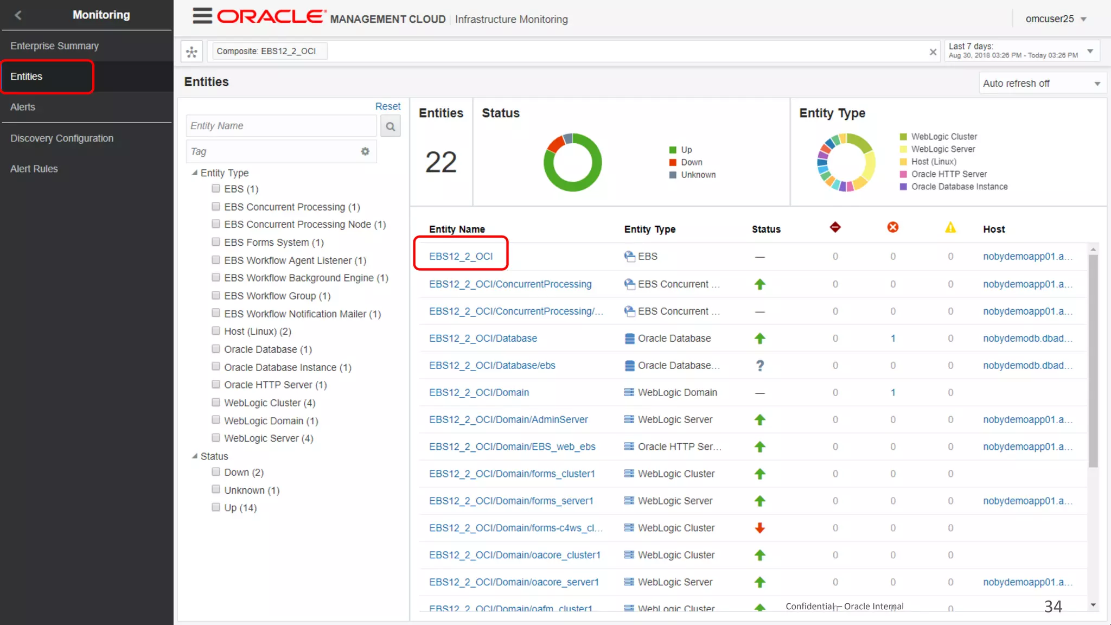This screenshot has width=1111, height=625.
Task: Collapse the Entity Type filter tree
Action: click(x=195, y=173)
